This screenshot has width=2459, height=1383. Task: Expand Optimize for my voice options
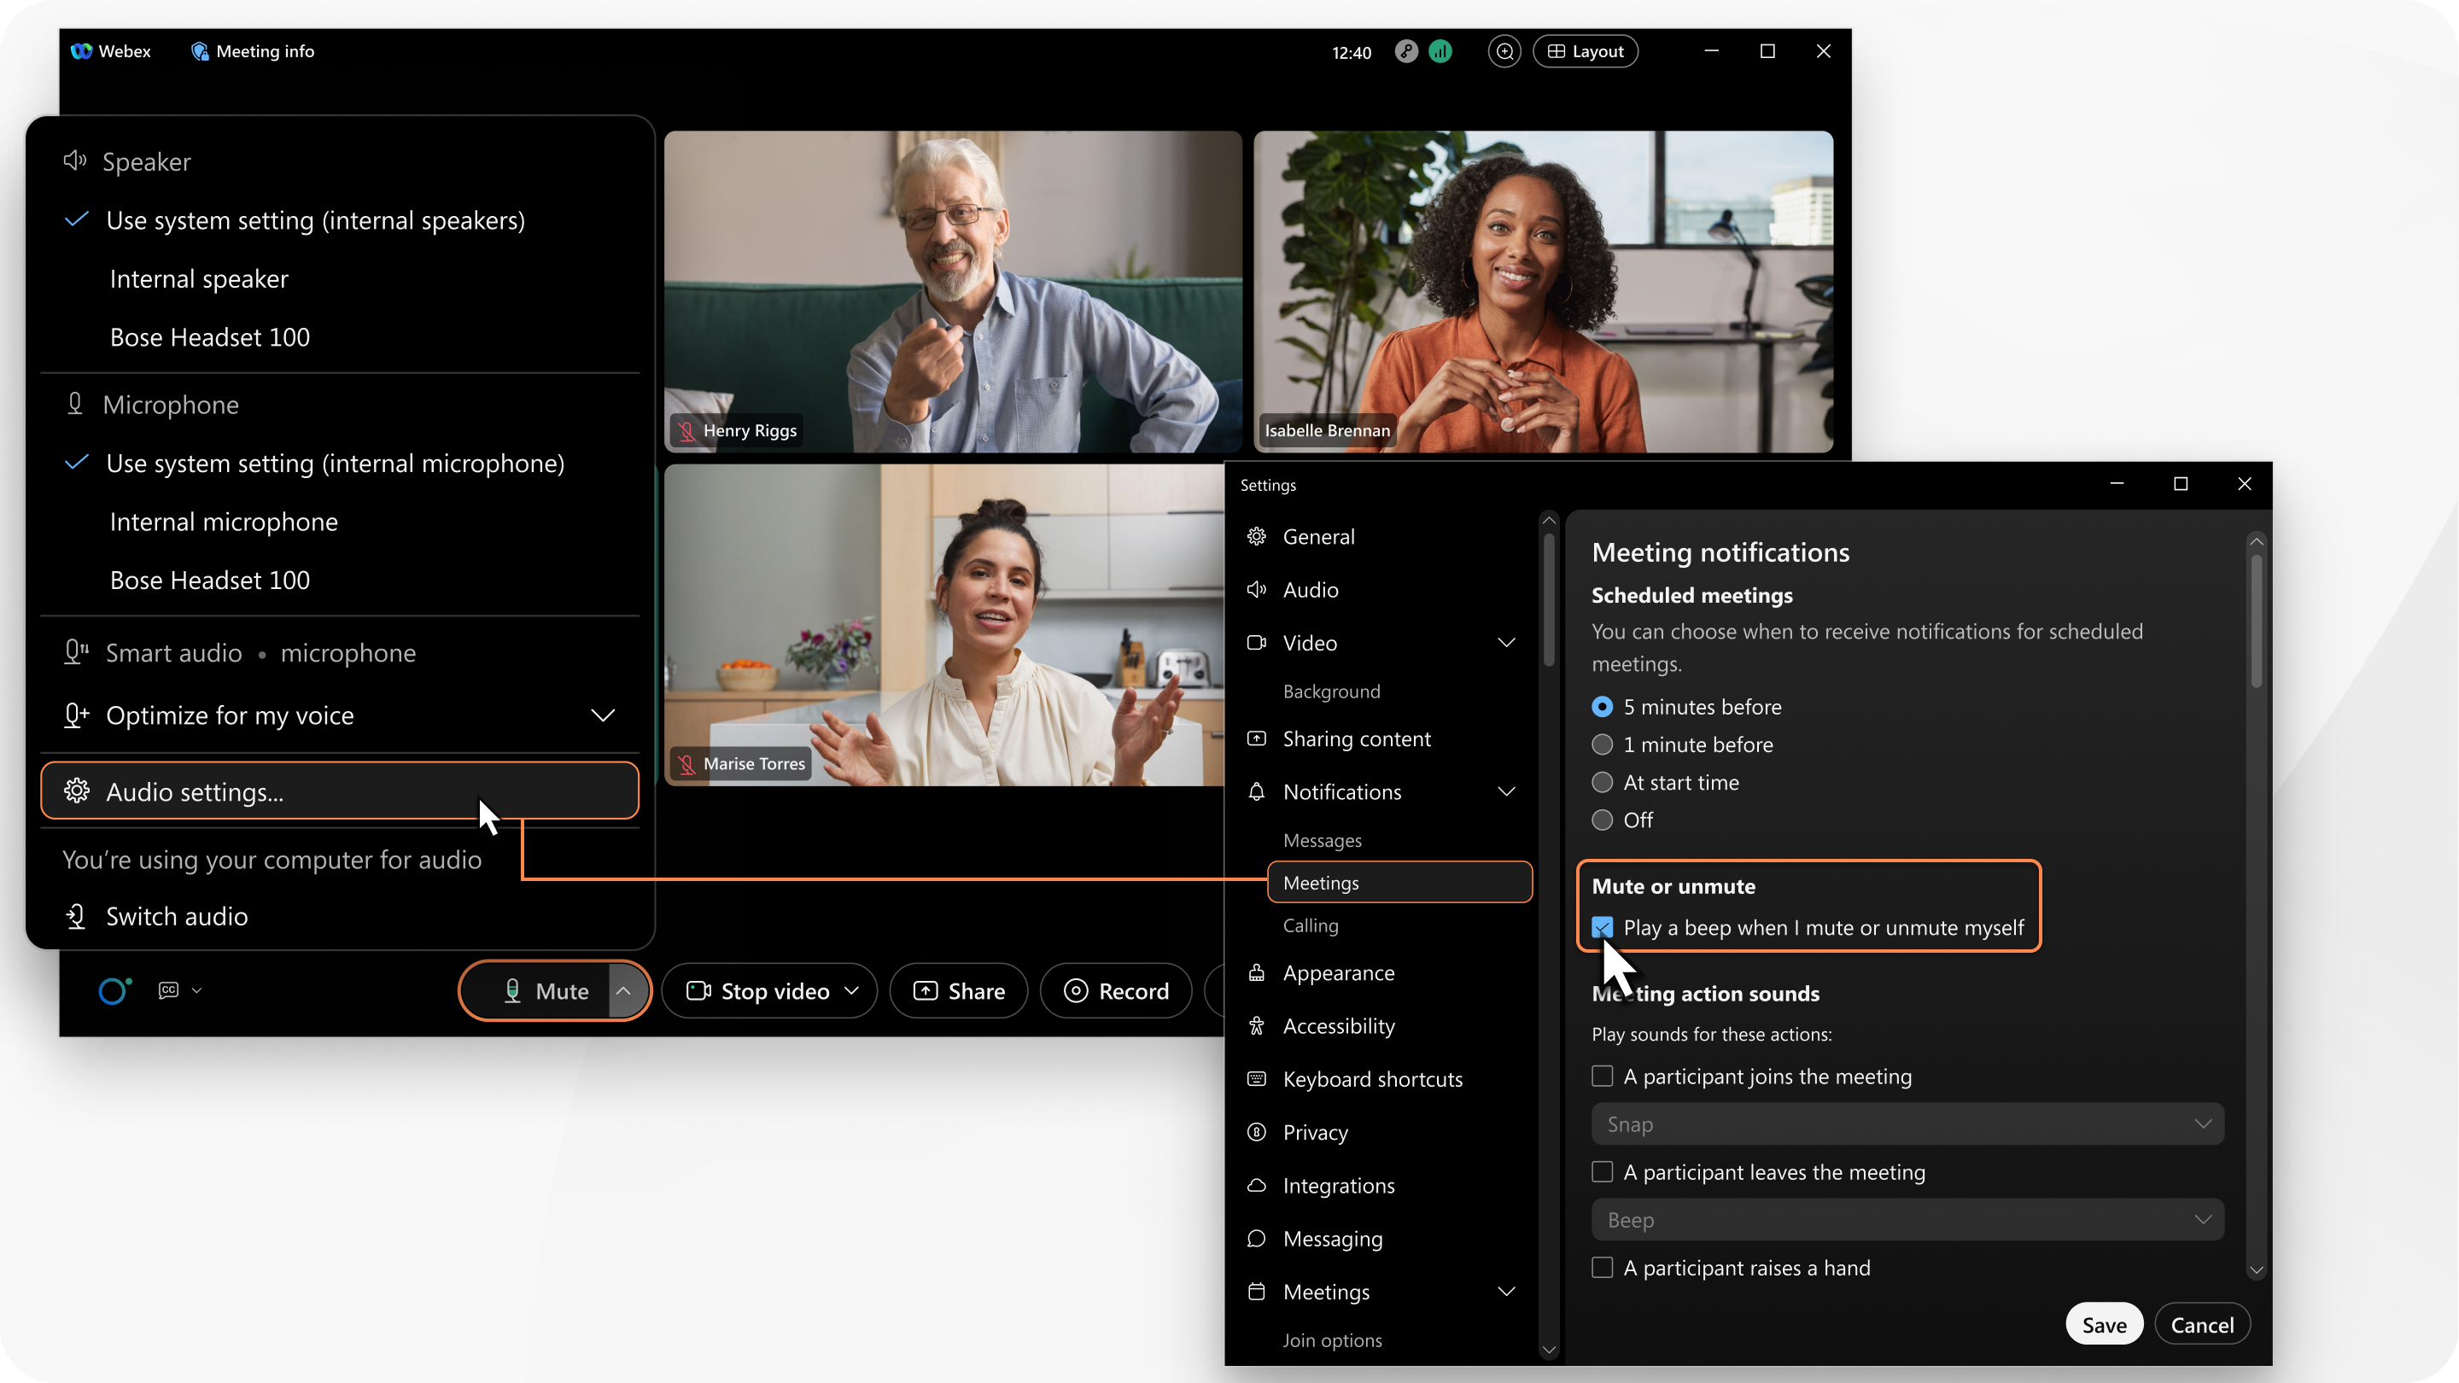[x=601, y=715]
